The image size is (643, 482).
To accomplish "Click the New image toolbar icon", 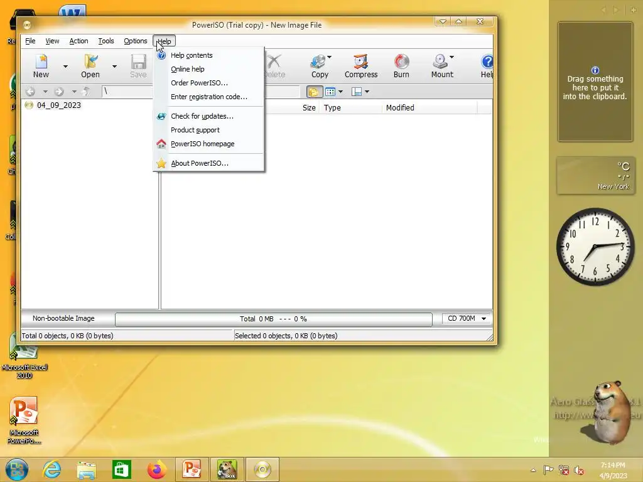I will [41, 65].
